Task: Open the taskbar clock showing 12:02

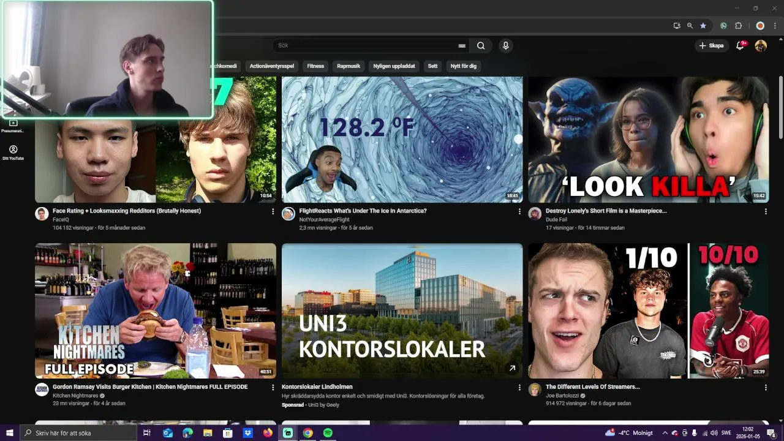Action: [x=747, y=433]
